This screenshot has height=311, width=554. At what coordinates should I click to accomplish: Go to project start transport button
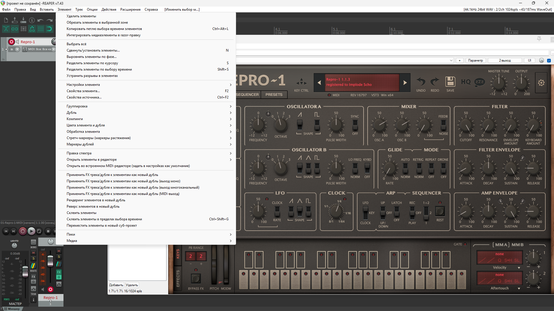[6, 231]
